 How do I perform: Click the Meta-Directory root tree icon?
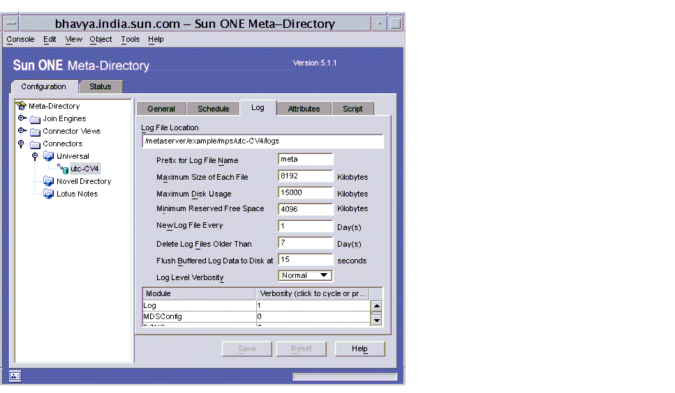[21, 106]
